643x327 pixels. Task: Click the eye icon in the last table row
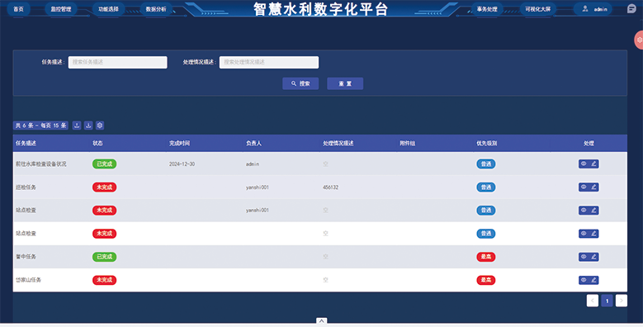click(x=584, y=280)
